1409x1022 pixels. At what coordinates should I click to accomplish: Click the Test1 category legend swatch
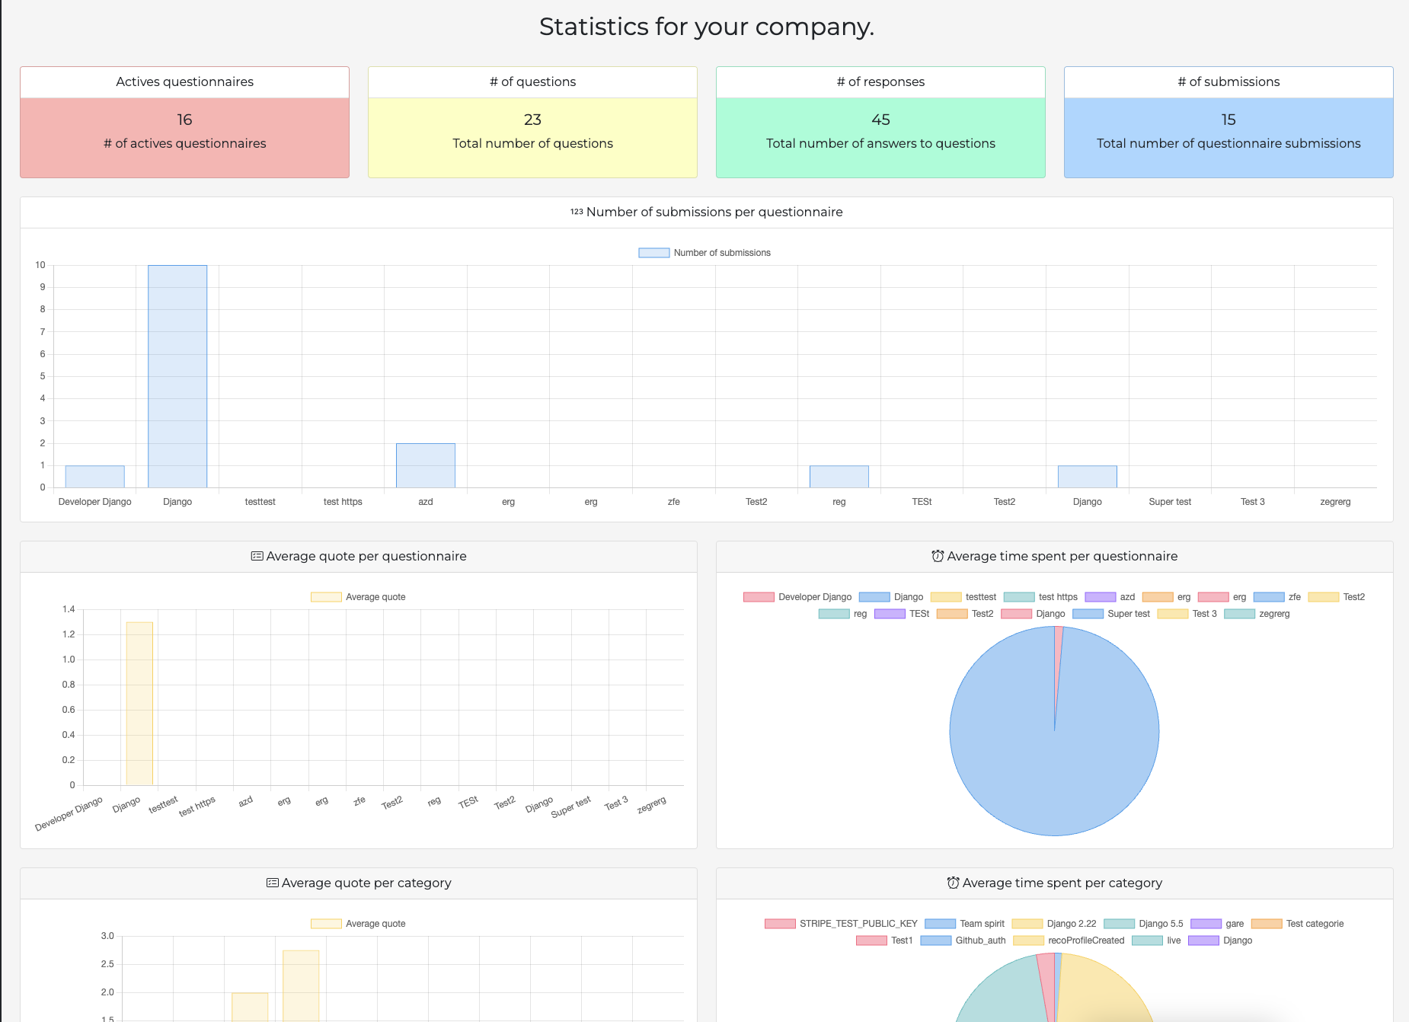coord(871,941)
